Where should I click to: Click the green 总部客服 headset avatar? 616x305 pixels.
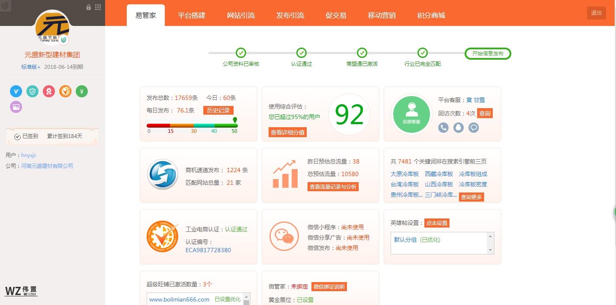411,114
